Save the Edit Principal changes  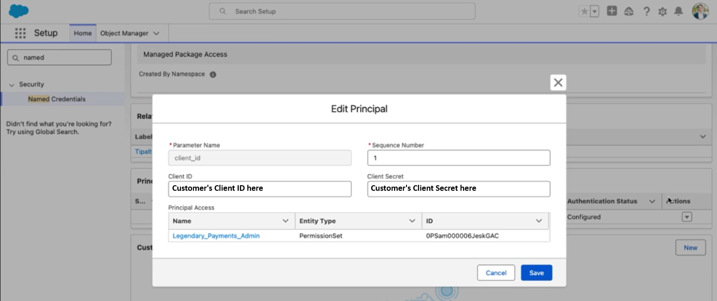(x=536, y=273)
